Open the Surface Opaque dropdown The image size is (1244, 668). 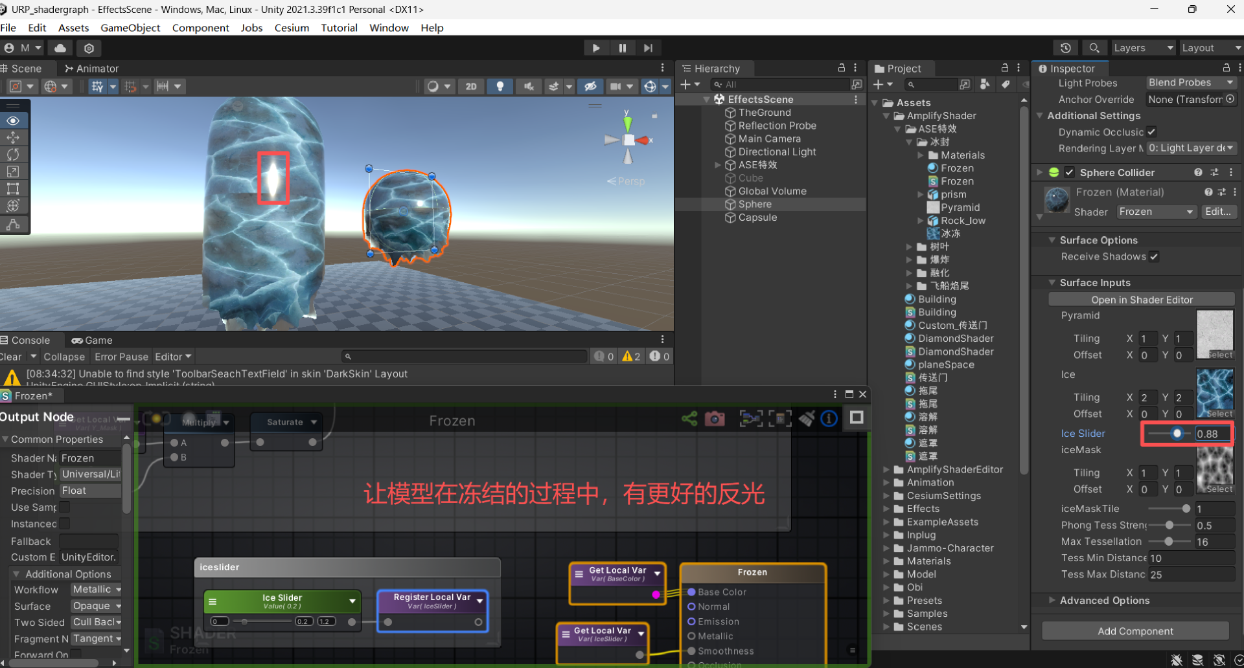pyautogui.click(x=97, y=606)
